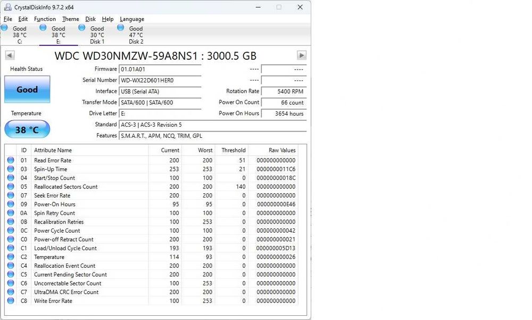
Task: Open the Edit menu
Action: tap(23, 19)
